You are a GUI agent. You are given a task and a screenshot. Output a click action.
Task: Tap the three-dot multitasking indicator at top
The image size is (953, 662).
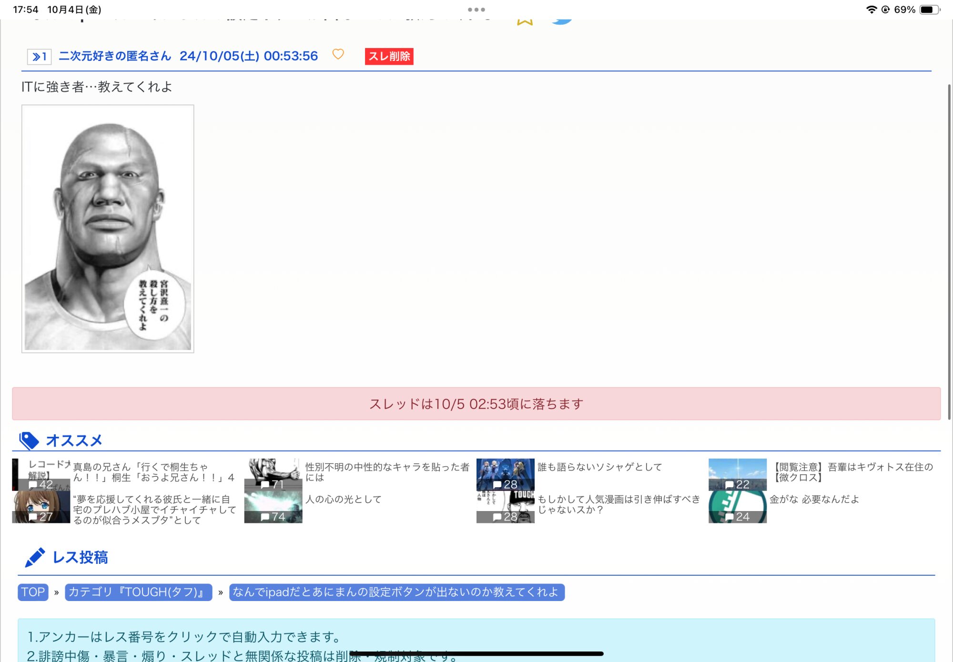point(476,10)
